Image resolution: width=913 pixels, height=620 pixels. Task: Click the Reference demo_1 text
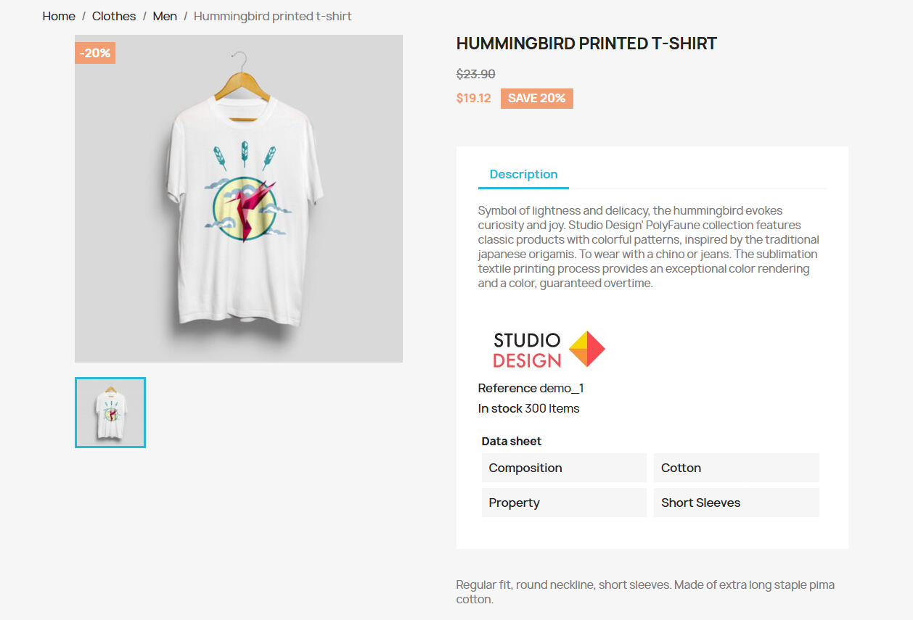click(531, 389)
